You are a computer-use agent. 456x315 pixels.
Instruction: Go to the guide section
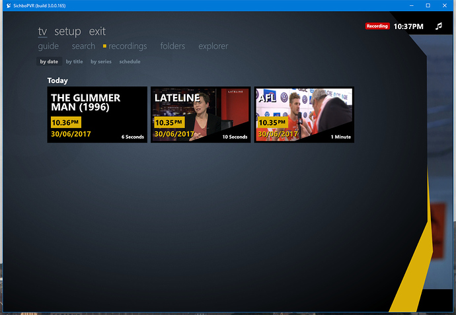click(48, 46)
